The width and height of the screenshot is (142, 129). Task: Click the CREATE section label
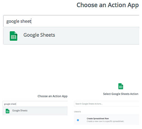click(77, 112)
